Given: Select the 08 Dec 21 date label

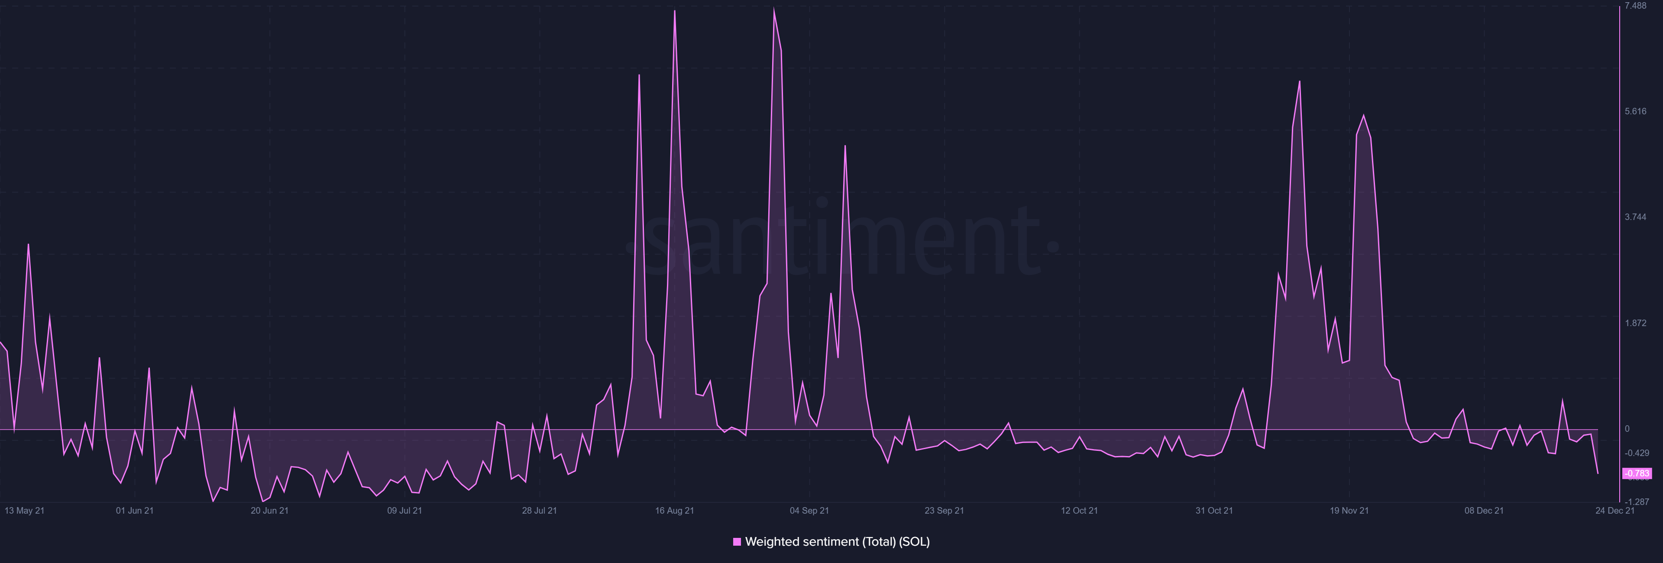Looking at the screenshot, I should pos(1484,510).
